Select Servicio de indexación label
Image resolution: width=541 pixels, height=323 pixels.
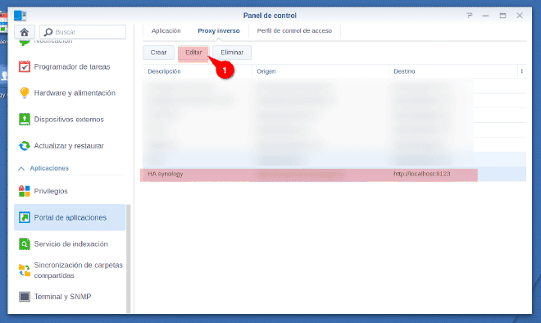(70, 244)
